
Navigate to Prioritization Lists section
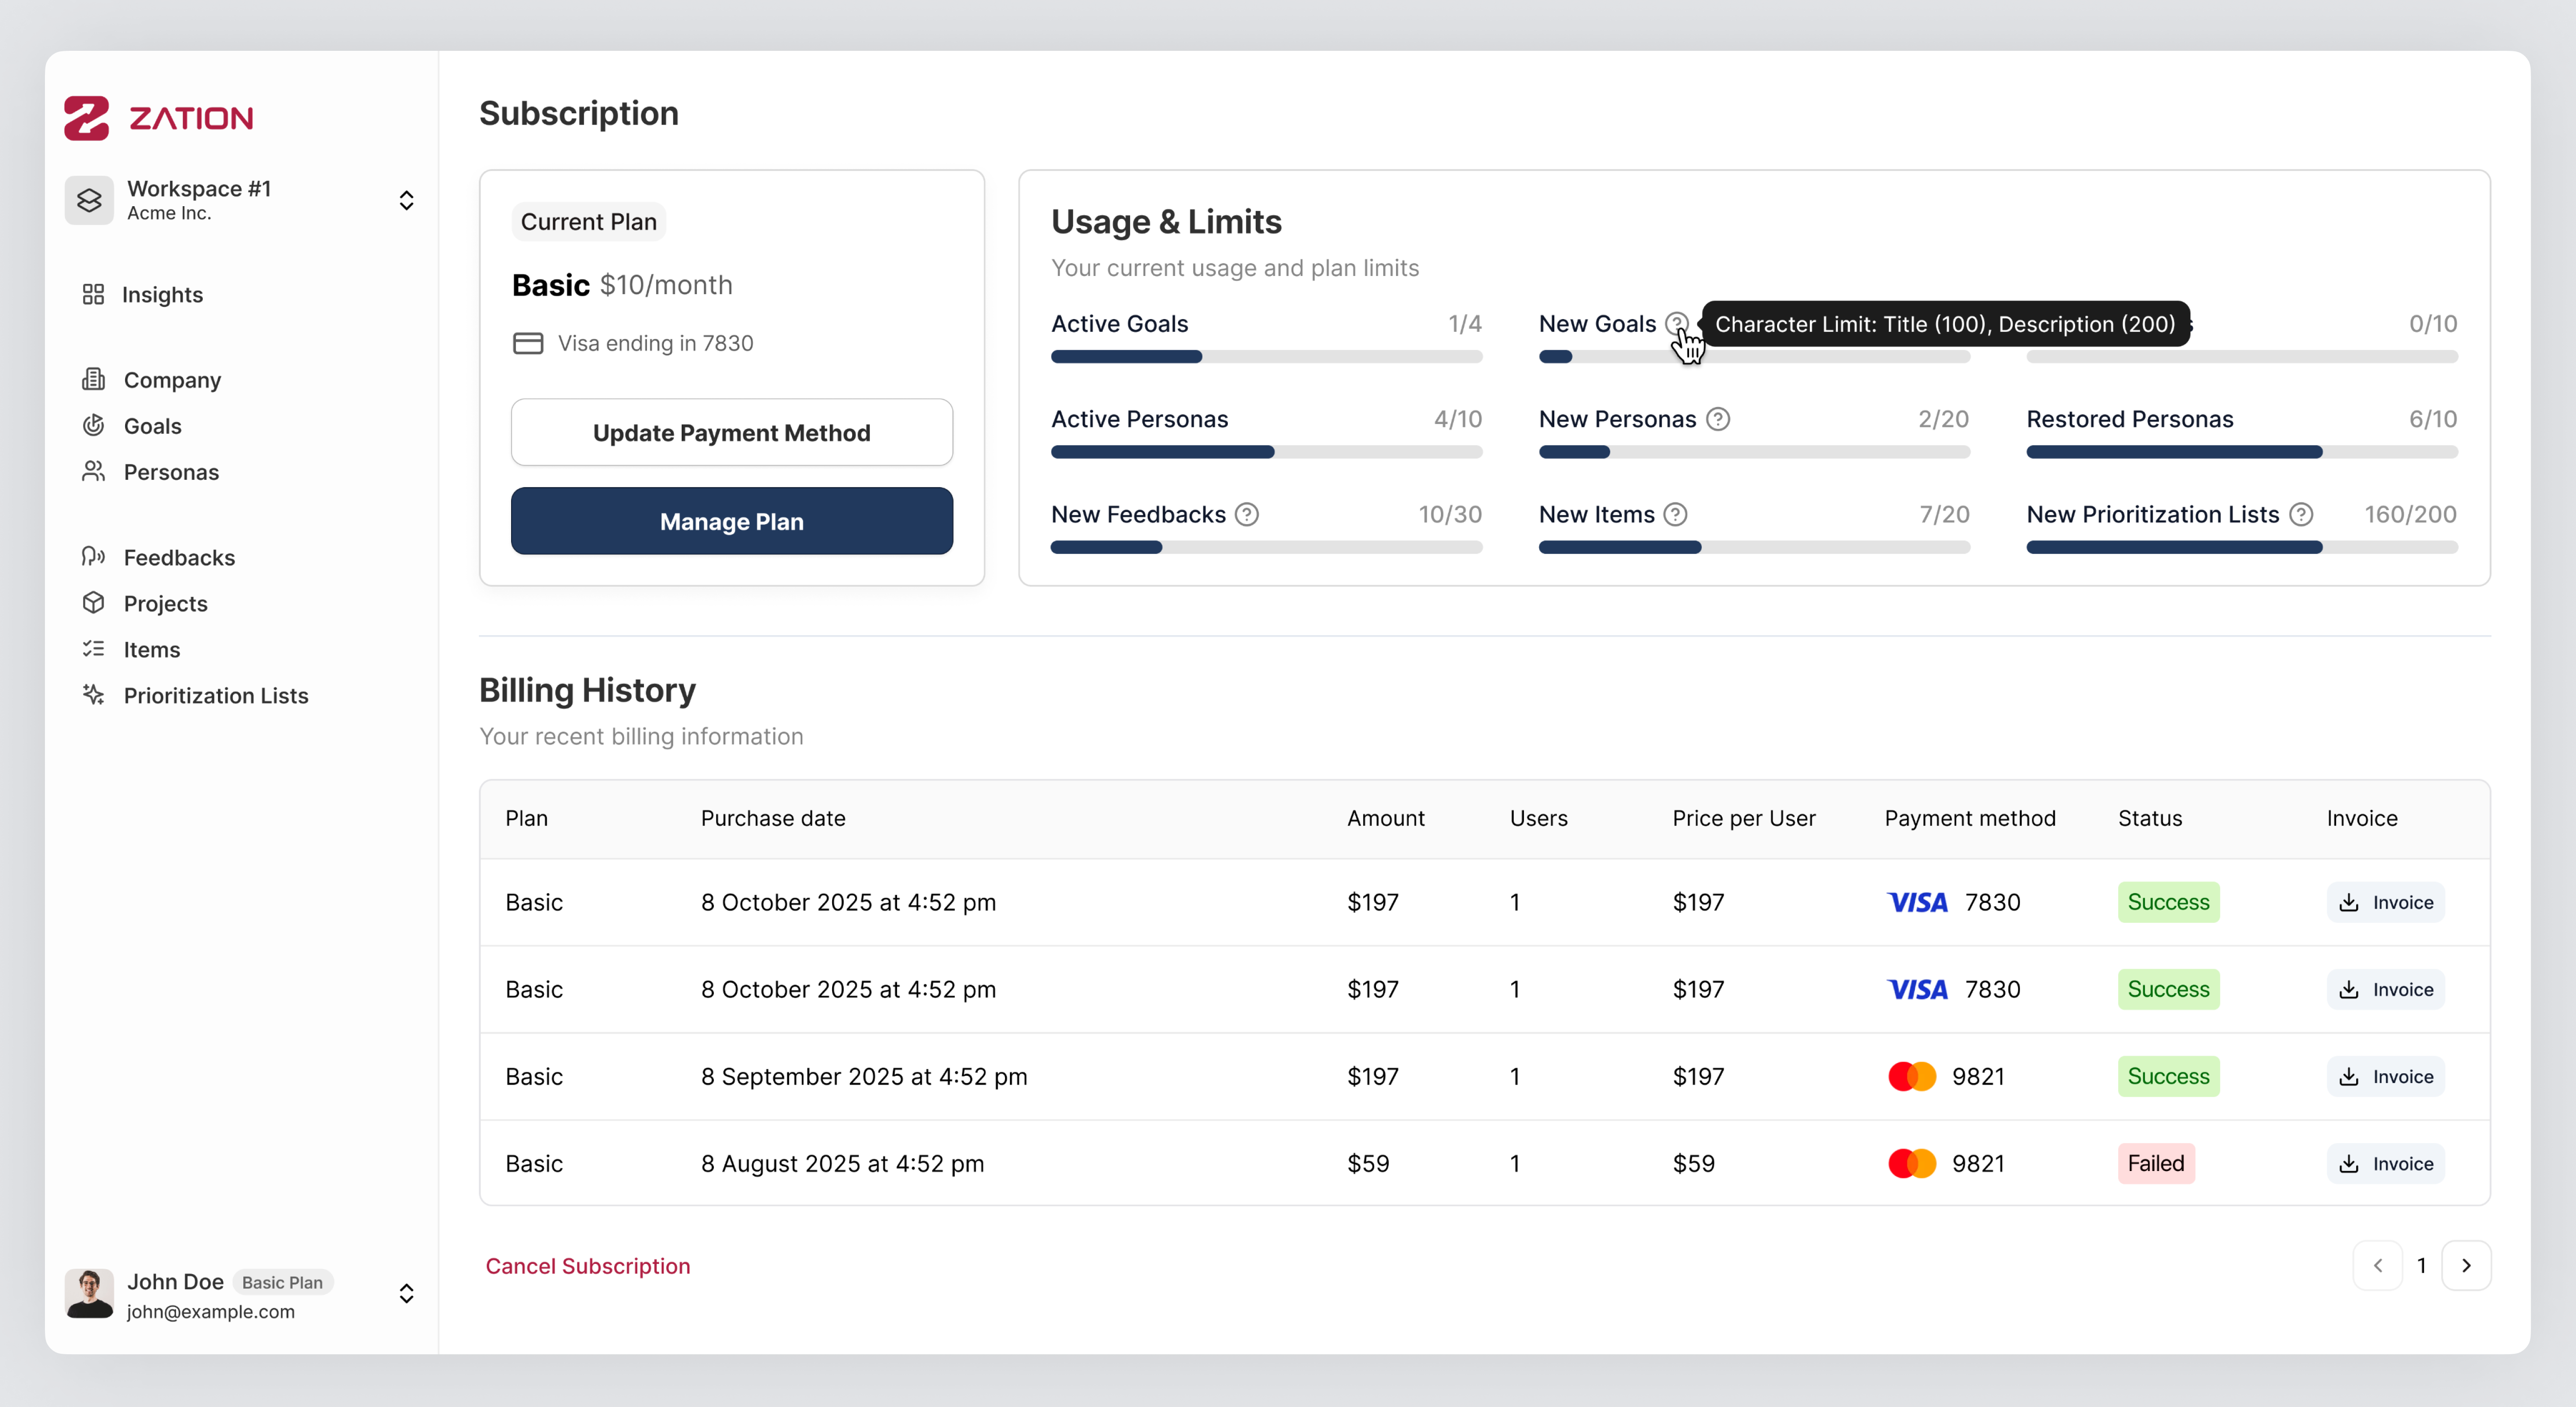click(215, 696)
